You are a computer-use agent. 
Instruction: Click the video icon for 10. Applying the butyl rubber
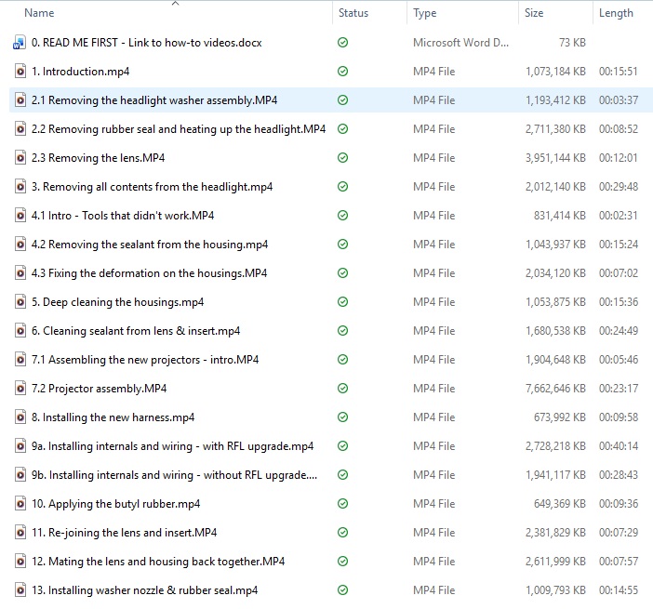coord(20,504)
